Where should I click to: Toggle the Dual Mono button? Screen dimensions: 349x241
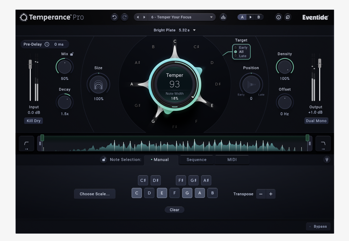tap(316, 121)
